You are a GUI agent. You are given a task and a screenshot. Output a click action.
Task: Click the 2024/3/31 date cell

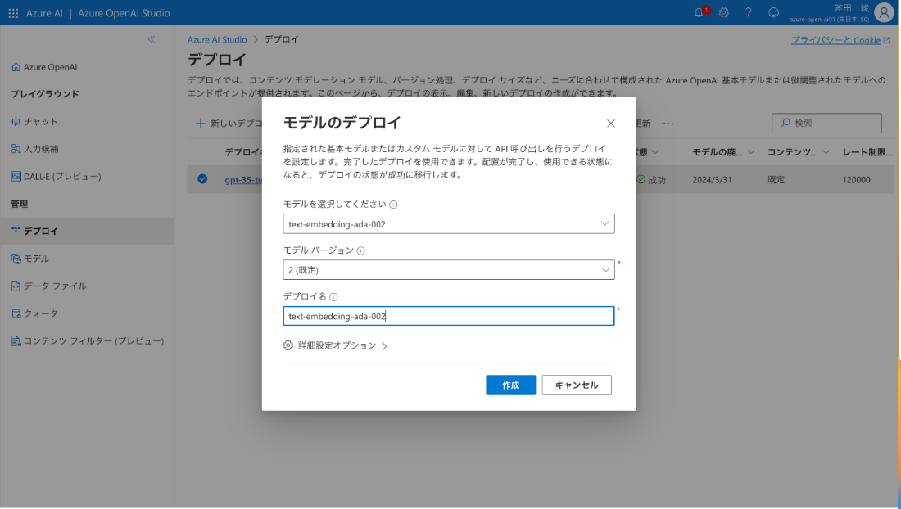[x=712, y=179]
